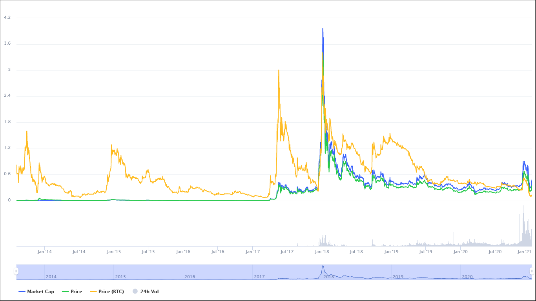Click the Jan '18 x-axis label
Image resolution: width=536 pixels, height=301 pixels.
(322, 252)
